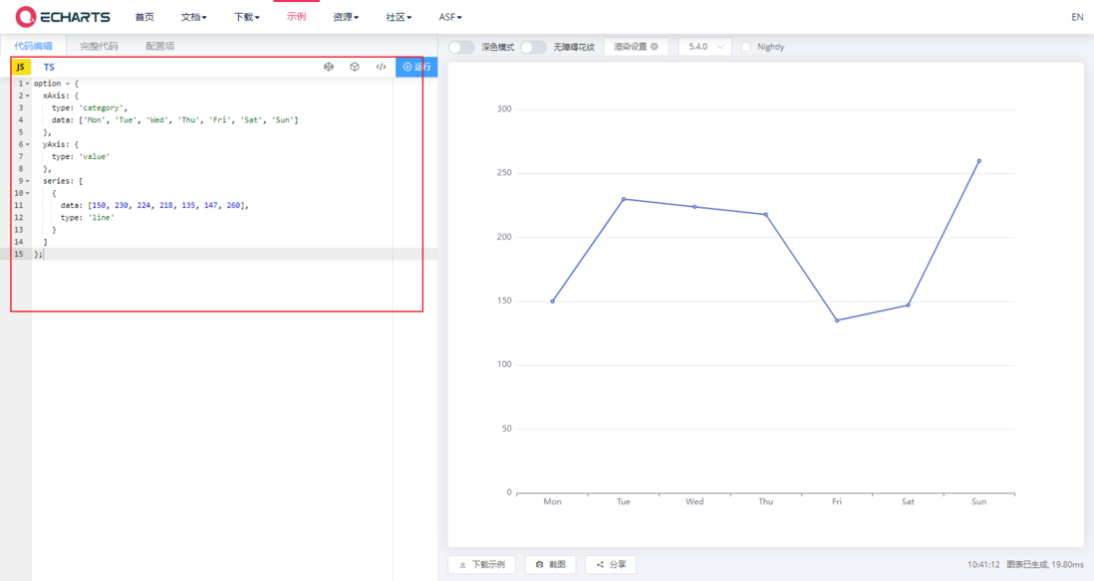
Task: Switch to the 代码编辑 tab
Action: (34, 46)
